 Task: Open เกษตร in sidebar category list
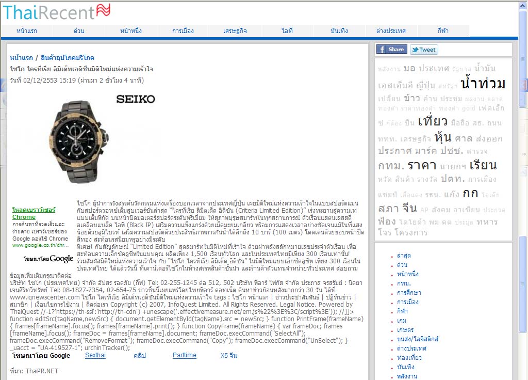pos(405,330)
